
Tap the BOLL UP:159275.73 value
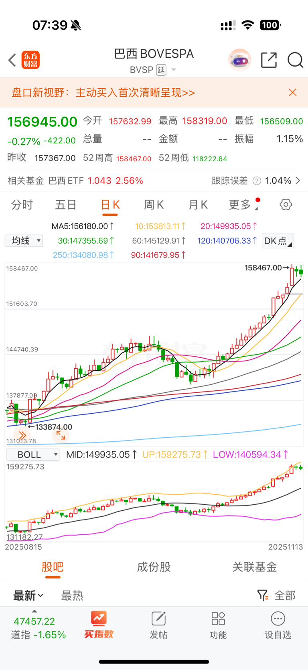(x=175, y=455)
